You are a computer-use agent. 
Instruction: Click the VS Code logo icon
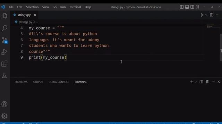click(3, 7)
